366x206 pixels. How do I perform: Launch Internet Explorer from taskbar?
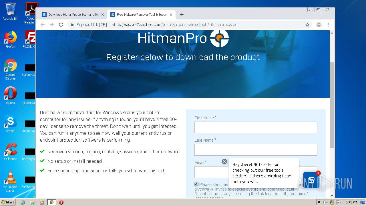pos(23,202)
